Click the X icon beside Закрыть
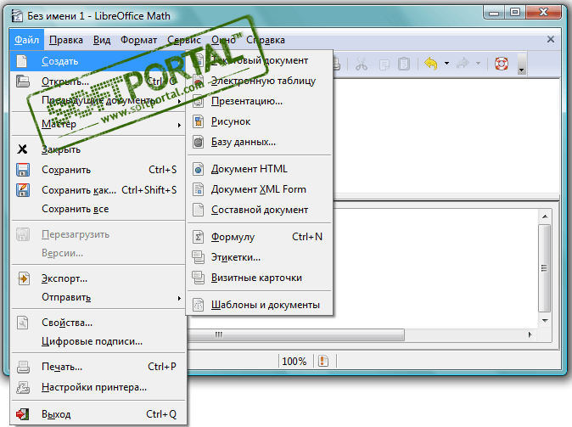This screenshot has height=427, width=572. click(x=22, y=149)
